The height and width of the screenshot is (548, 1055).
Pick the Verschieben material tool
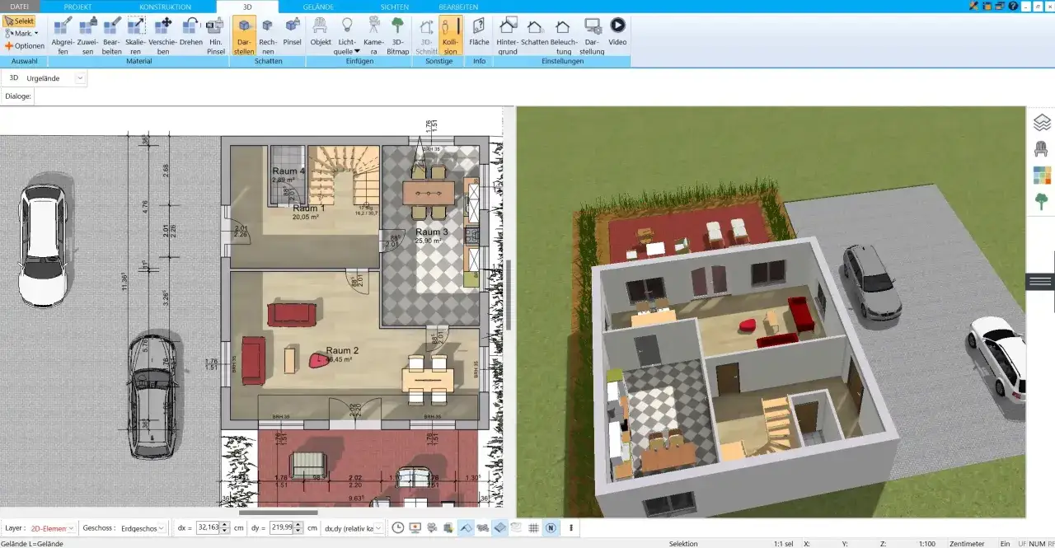(163, 35)
